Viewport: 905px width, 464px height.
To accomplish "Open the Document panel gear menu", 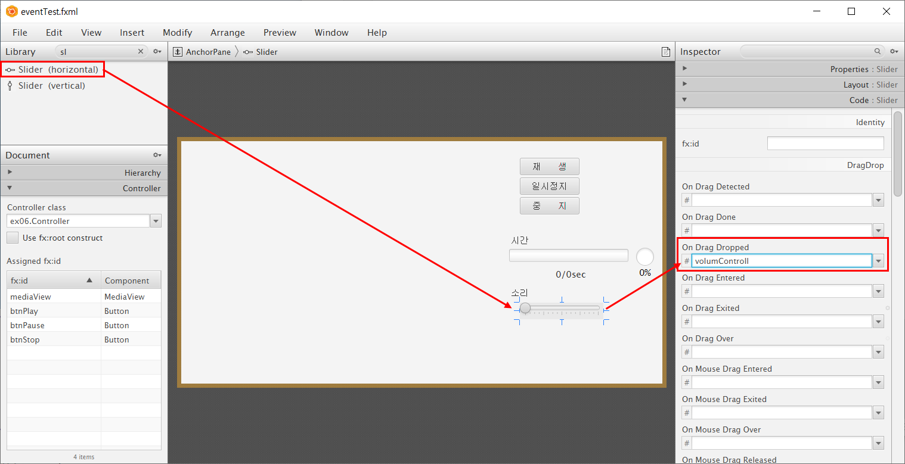I will (x=157, y=155).
